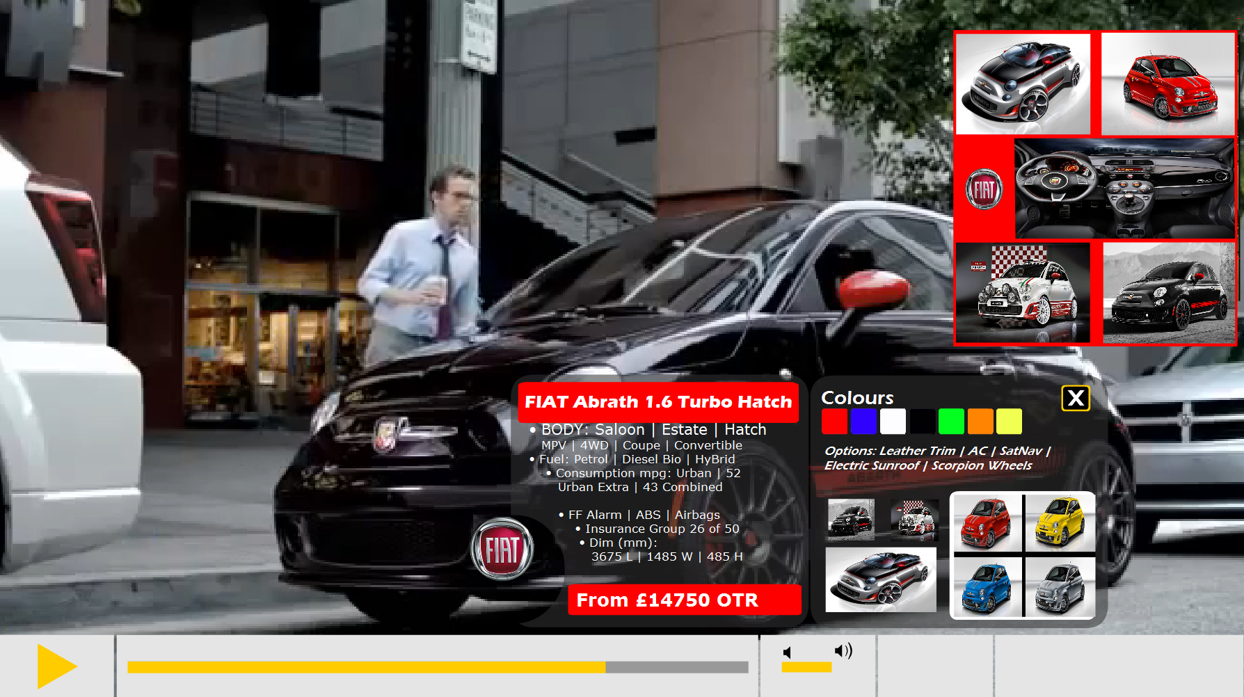Select the red colour swatch
The width and height of the screenshot is (1244, 697).
click(x=834, y=422)
